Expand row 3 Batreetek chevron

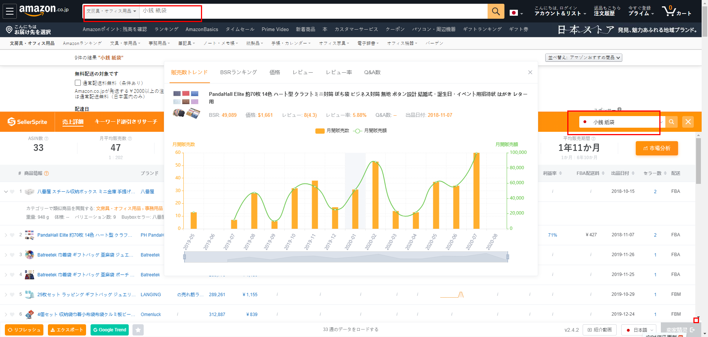point(6,255)
